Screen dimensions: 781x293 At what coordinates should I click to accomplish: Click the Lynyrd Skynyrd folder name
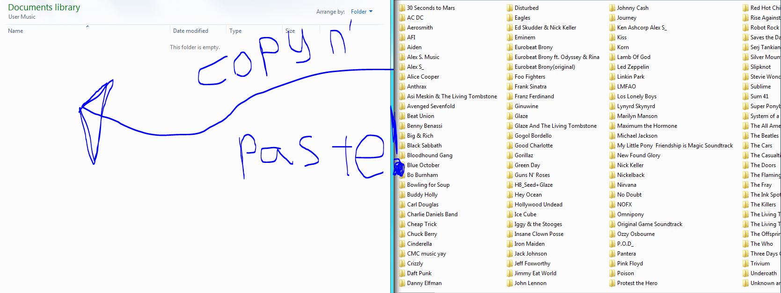636,106
